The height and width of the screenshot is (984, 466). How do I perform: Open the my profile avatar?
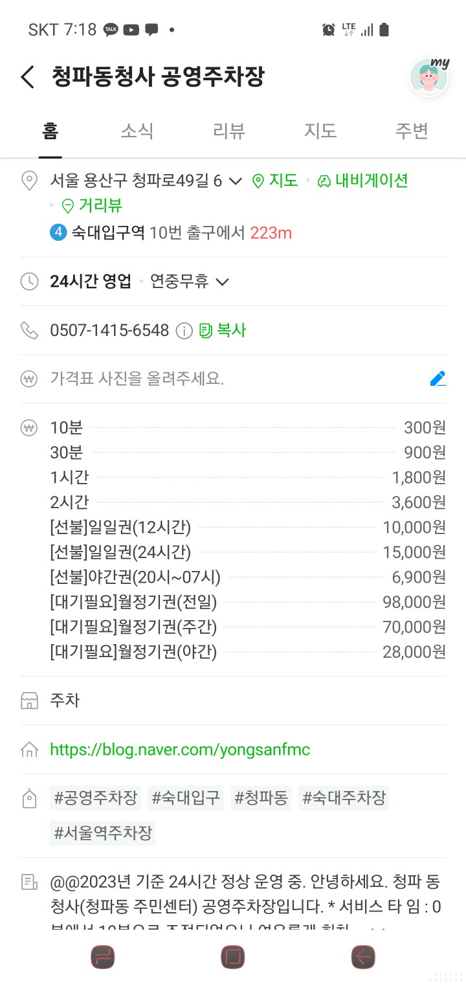coord(429,78)
